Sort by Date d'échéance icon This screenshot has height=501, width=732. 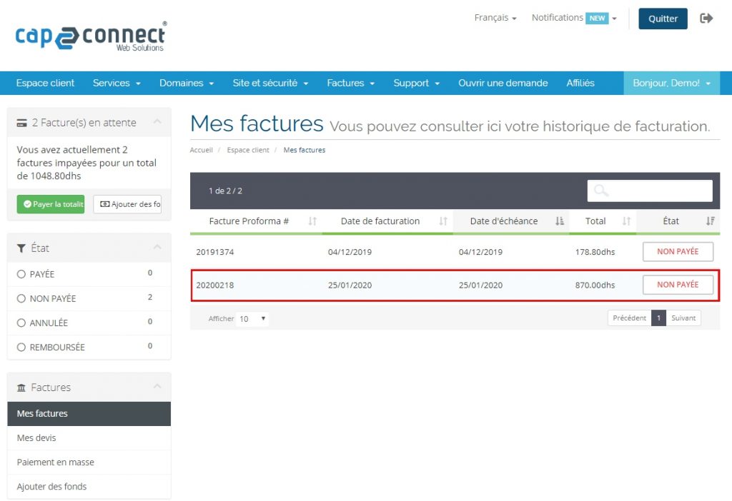[x=560, y=221]
